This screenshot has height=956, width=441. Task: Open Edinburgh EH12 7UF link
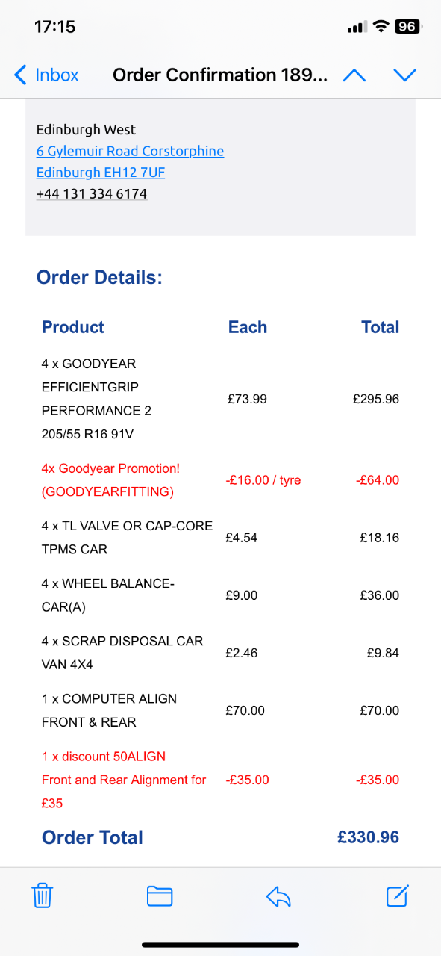101,173
